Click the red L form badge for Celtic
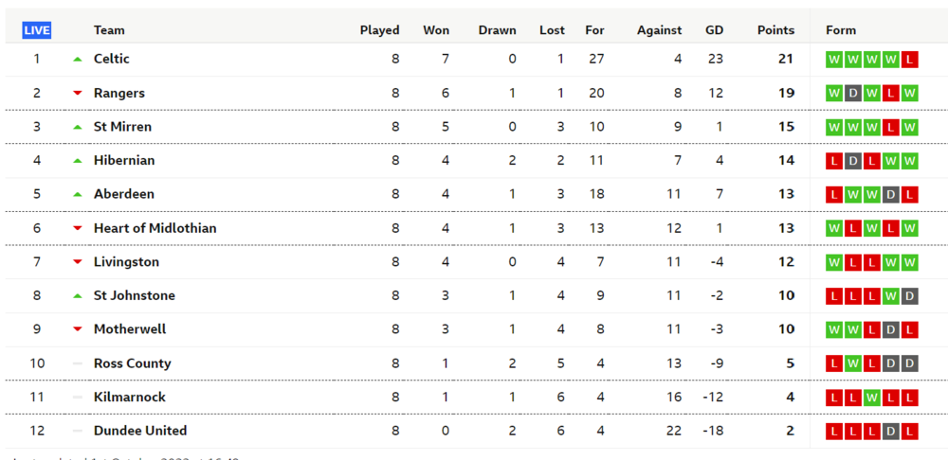Viewport: 948px width, 460px height. point(909,60)
